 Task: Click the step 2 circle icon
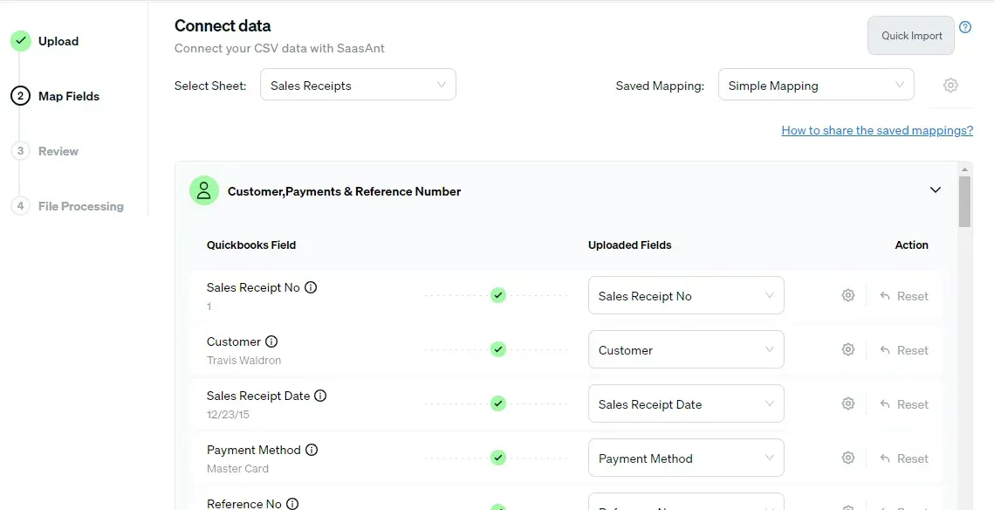coord(20,96)
